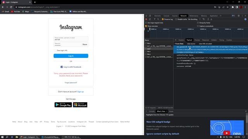Open the DevTools issues counter badge
Viewport: 248px width, 139px height.
point(233,16)
